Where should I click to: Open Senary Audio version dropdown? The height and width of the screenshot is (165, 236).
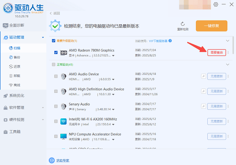(113, 109)
